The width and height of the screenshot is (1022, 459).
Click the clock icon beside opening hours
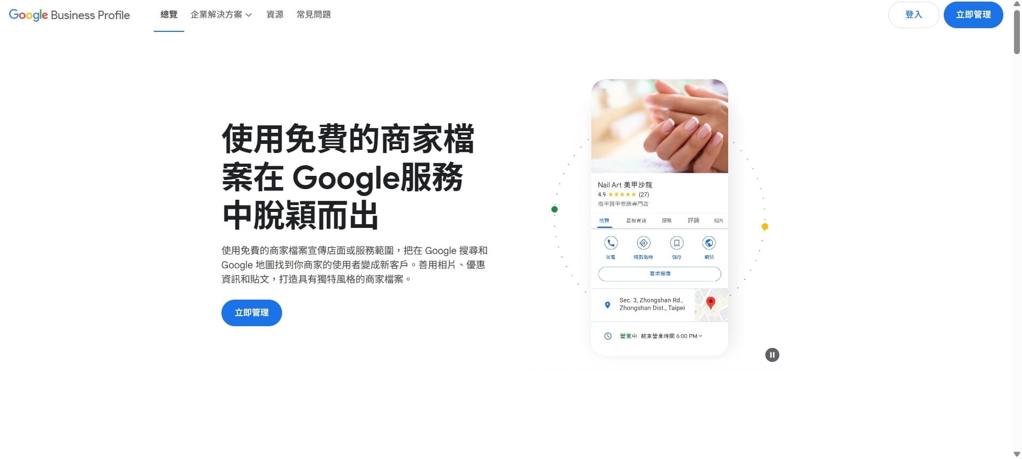(608, 336)
